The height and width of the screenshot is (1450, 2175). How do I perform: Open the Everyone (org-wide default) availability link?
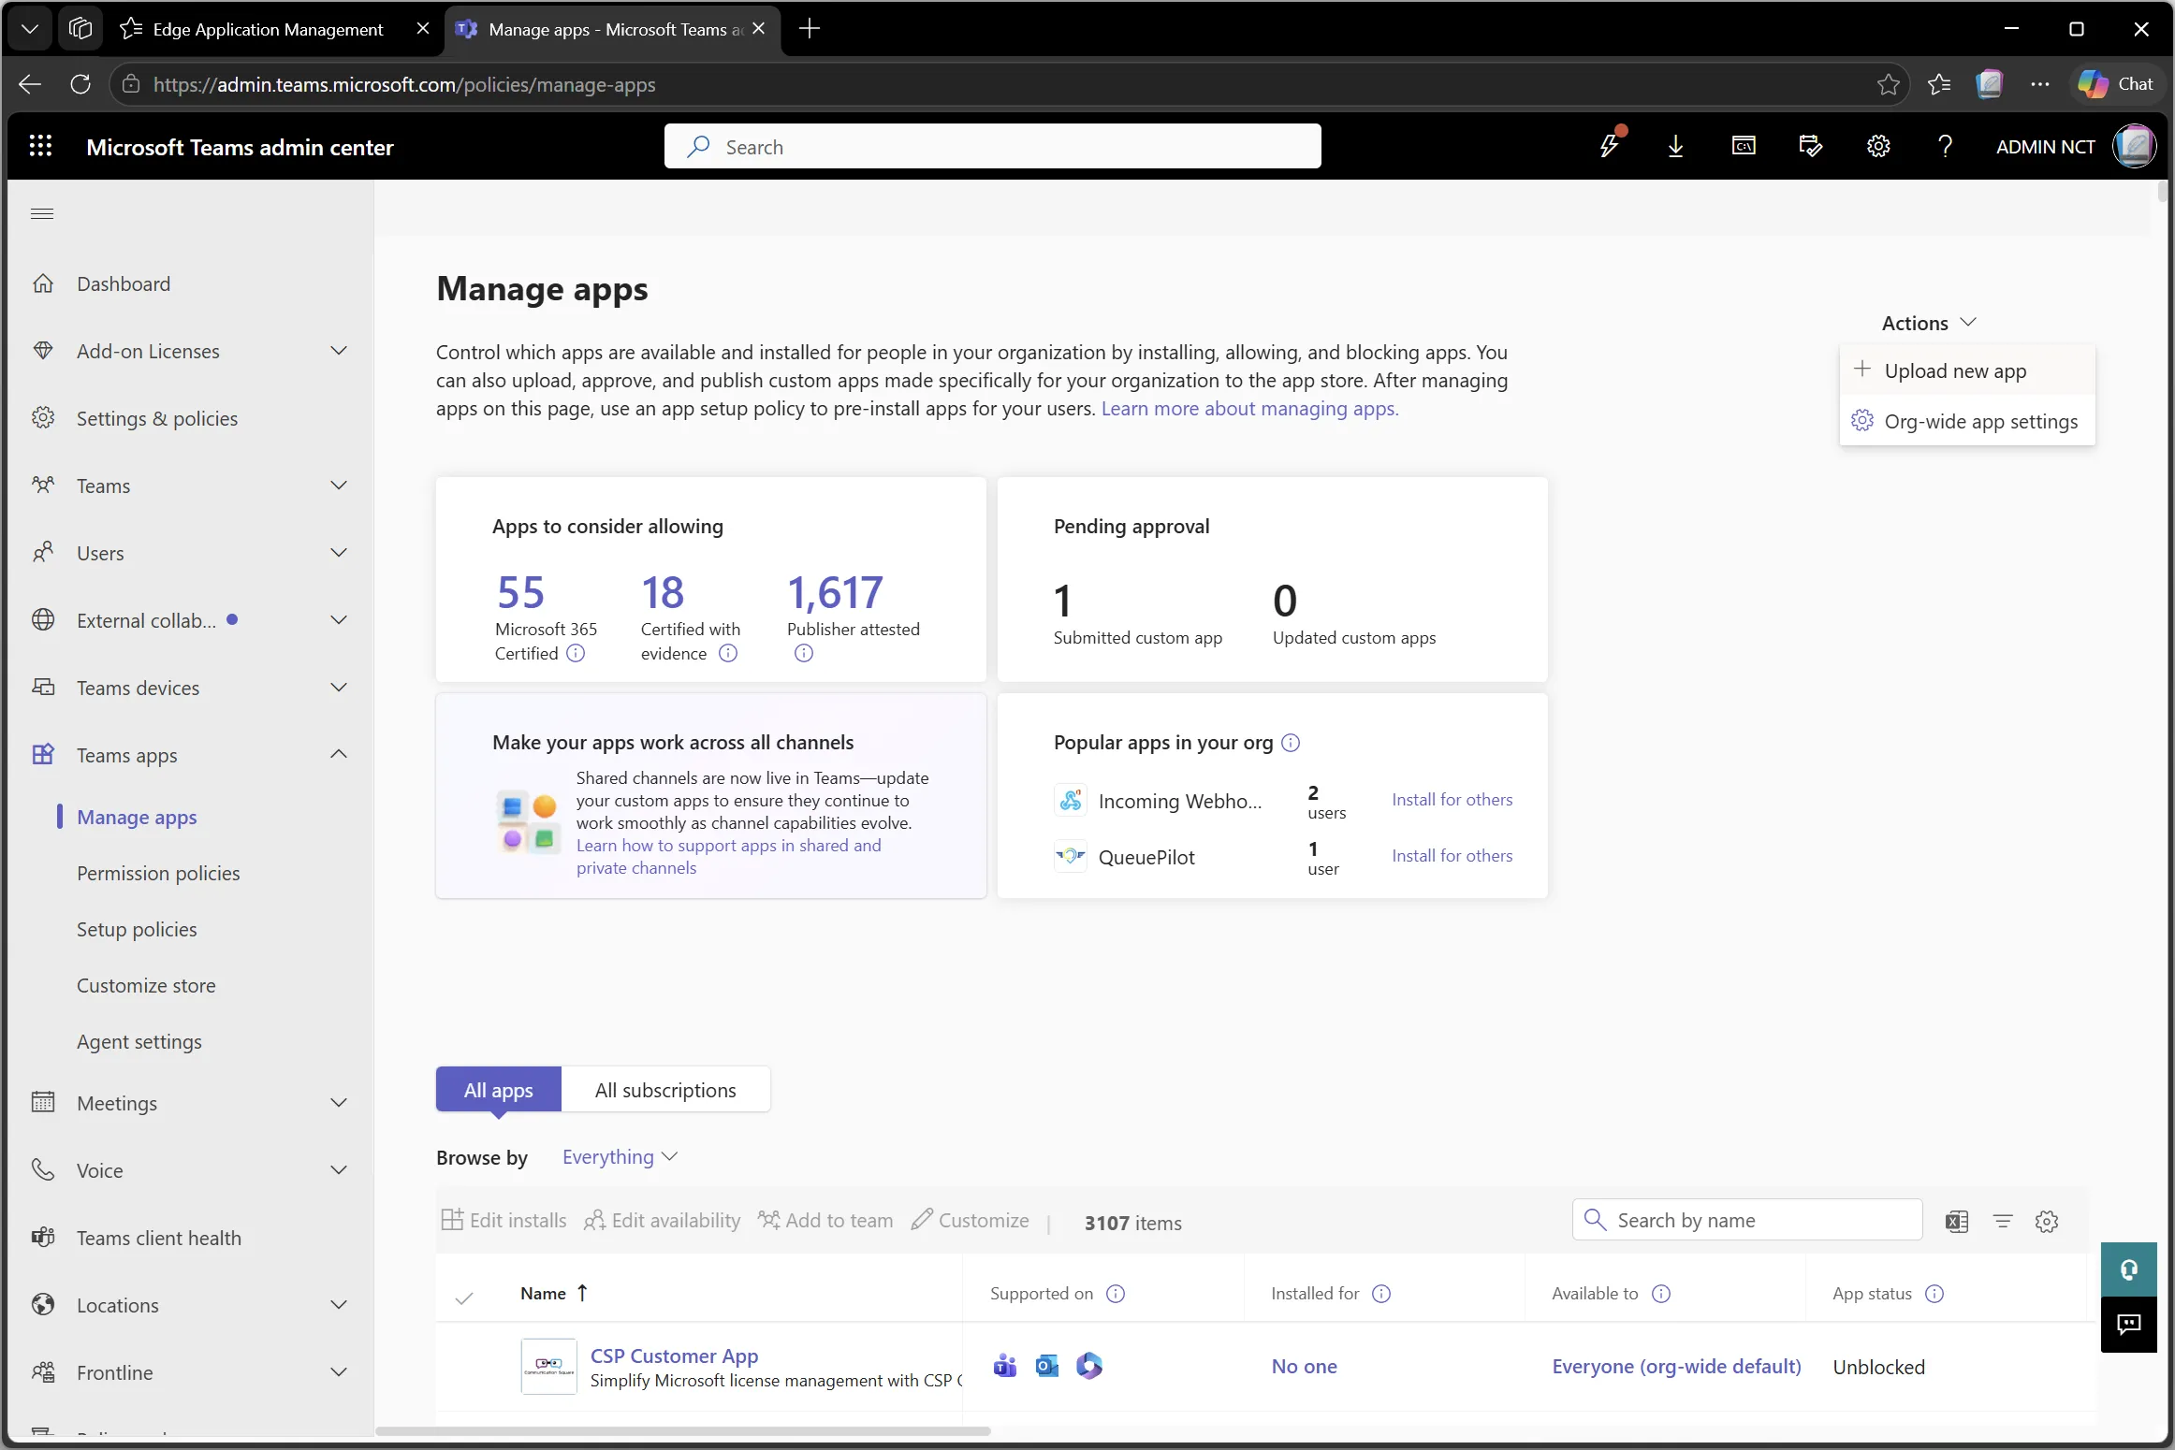pos(1676,1367)
